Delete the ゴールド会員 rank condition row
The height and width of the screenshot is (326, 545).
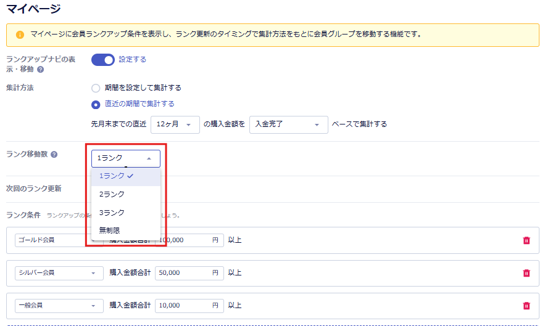coord(526,240)
